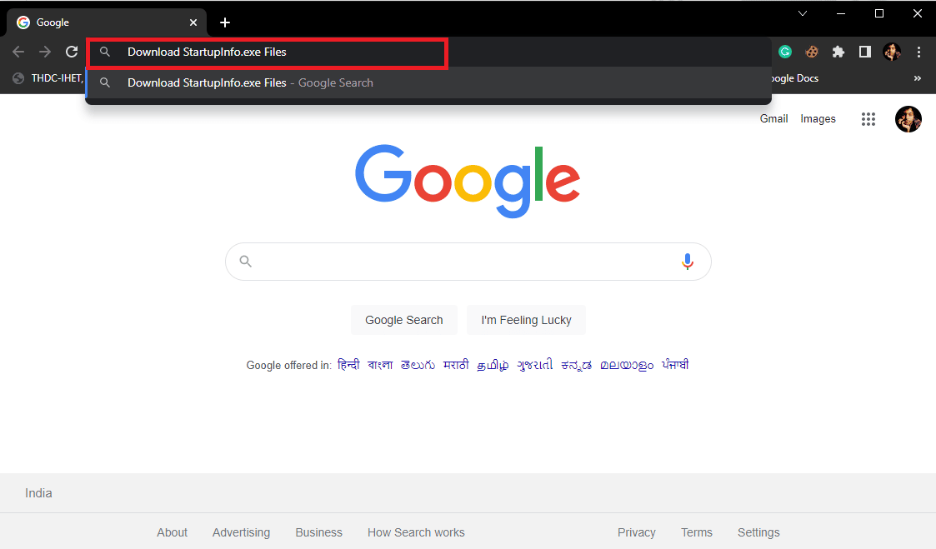936x549 pixels.
Task: Open the Extensions puzzle-piece icon
Action: [838, 51]
